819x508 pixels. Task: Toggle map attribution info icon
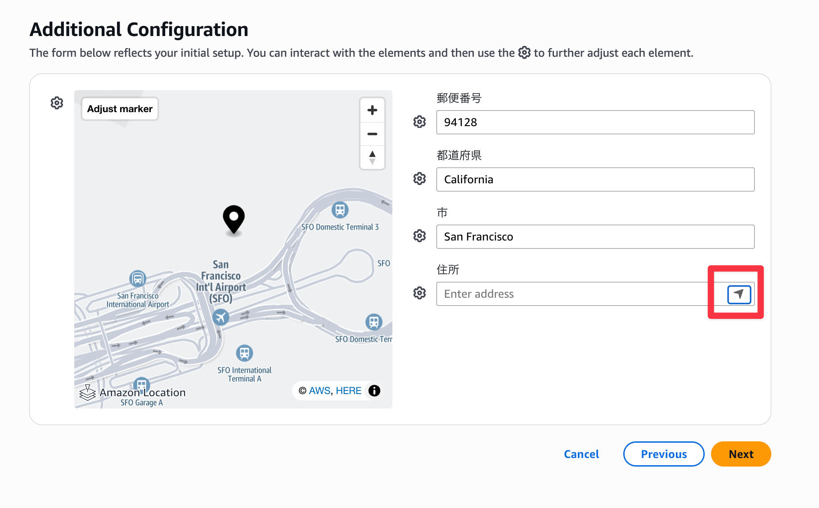tap(374, 390)
